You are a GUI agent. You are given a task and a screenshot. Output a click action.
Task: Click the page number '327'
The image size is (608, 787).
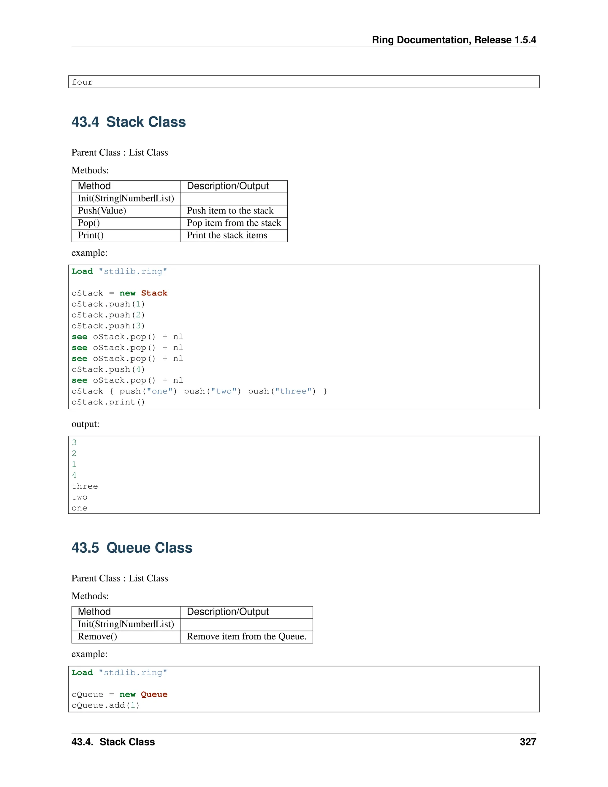528,742
